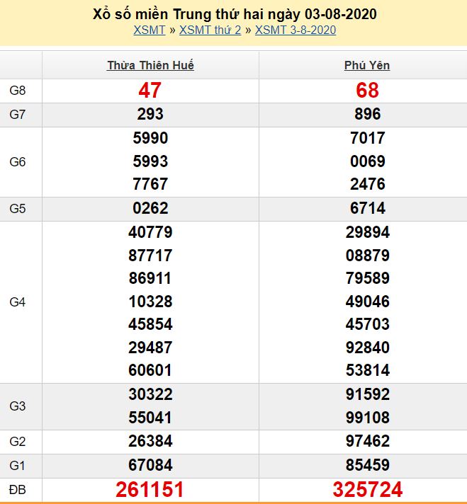Open the XSMT 3-8-2020 link

(295, 30)
